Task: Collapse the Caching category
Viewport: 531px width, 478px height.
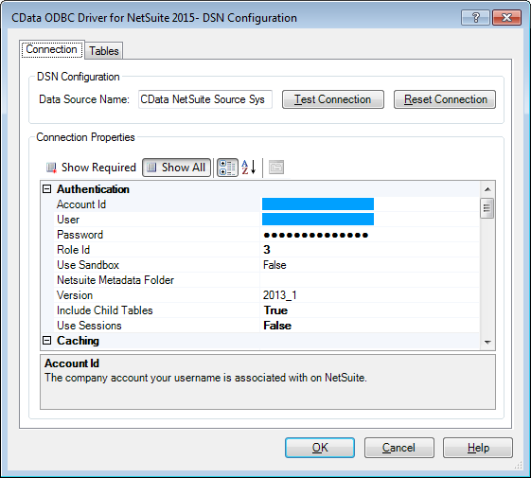Action: (x=47, y=341)
